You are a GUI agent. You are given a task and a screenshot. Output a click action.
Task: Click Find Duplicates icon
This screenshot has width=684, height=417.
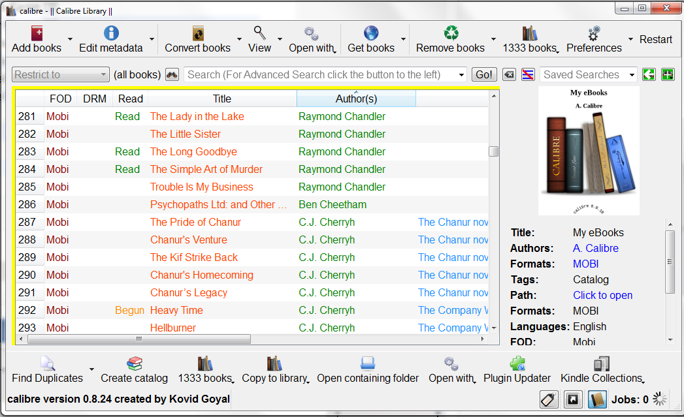click(48, 363)
